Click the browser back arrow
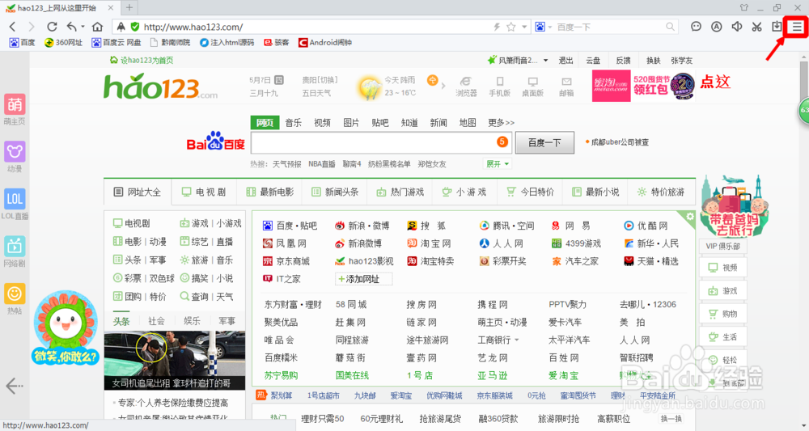The height and width of the screenshot is (431, 809). click(13, 27)
